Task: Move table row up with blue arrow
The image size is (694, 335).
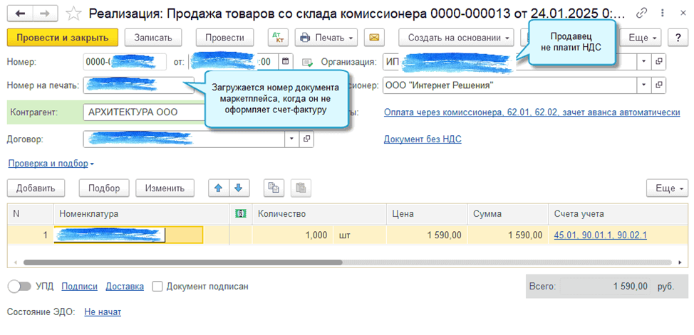Action: point(218,188)
